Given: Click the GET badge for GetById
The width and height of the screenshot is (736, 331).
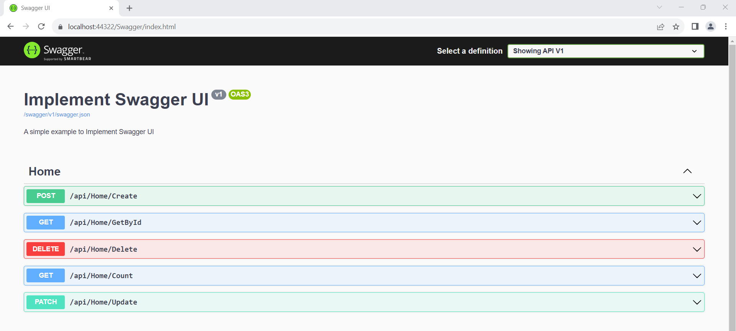Looking at the screenshot, I should click(46, 222).
